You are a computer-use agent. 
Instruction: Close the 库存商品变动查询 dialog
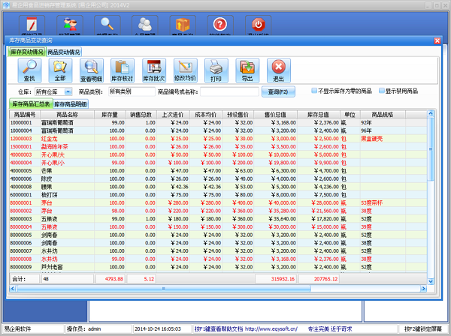437,40
